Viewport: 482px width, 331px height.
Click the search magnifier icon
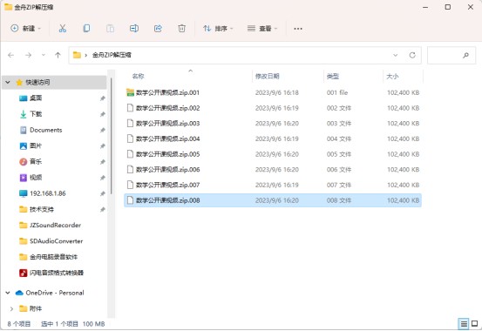[x=465, y=56]
